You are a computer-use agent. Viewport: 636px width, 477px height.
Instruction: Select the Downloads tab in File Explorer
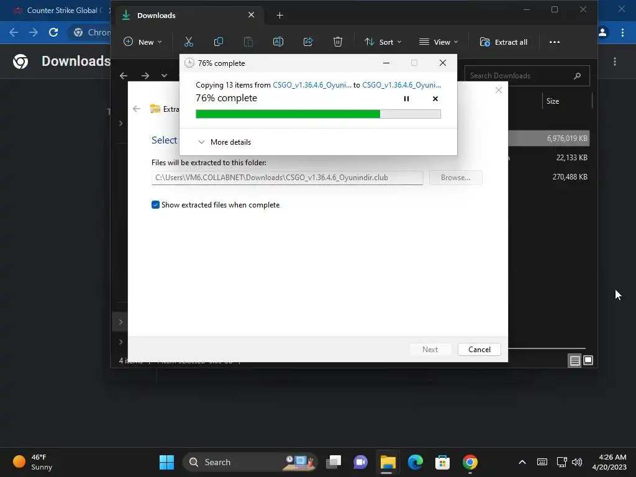pyautogui.click(x=189, y=16)
